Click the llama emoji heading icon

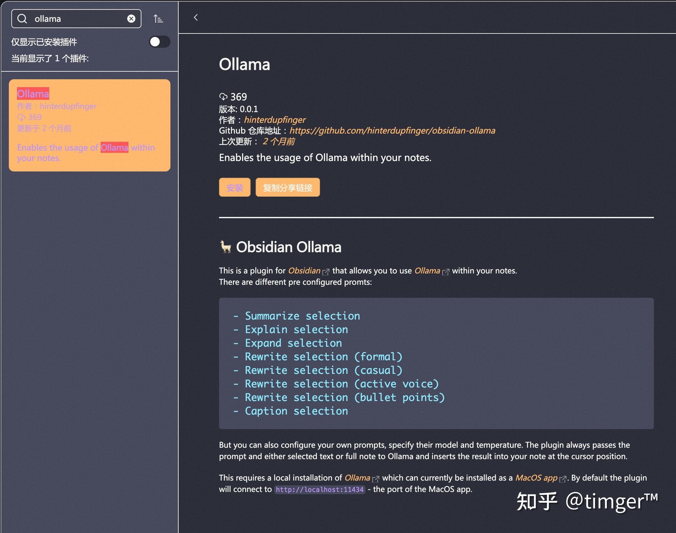pyautogui.click(x=226, y=247)
